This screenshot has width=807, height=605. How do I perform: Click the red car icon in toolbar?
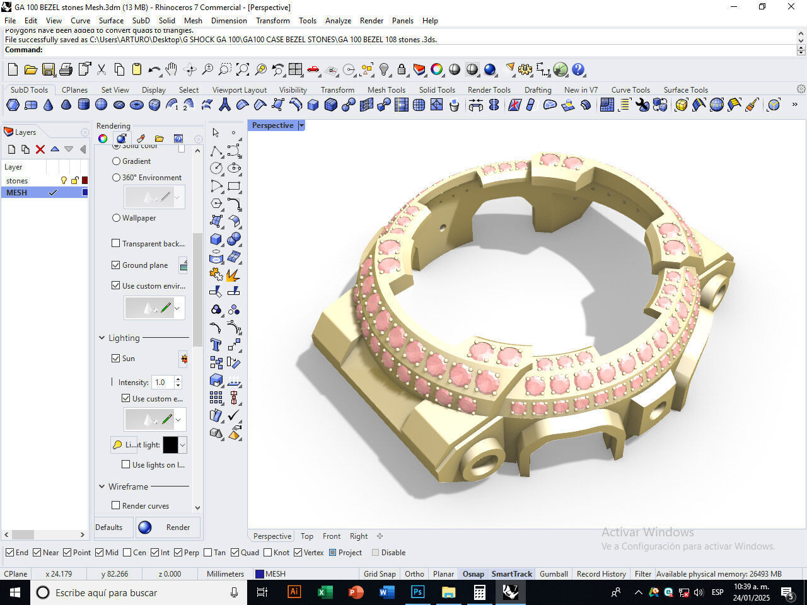tap(313, 69)
